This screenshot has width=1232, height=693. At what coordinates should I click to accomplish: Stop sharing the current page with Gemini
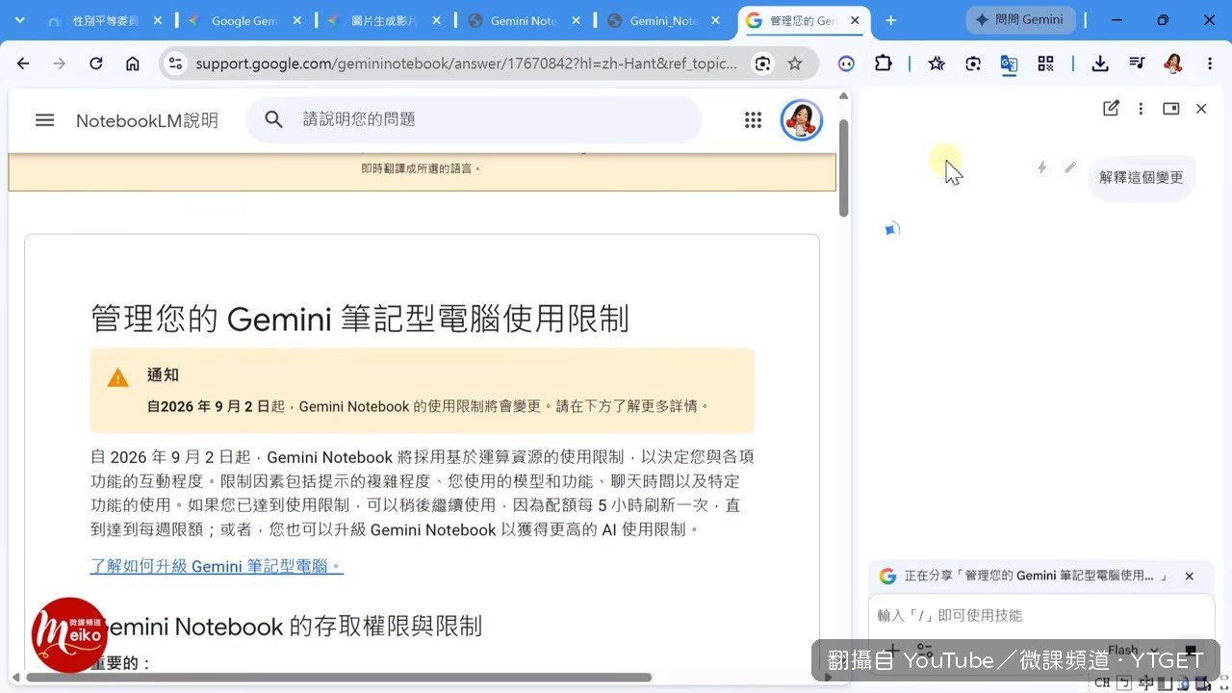tap(1189, 577)
